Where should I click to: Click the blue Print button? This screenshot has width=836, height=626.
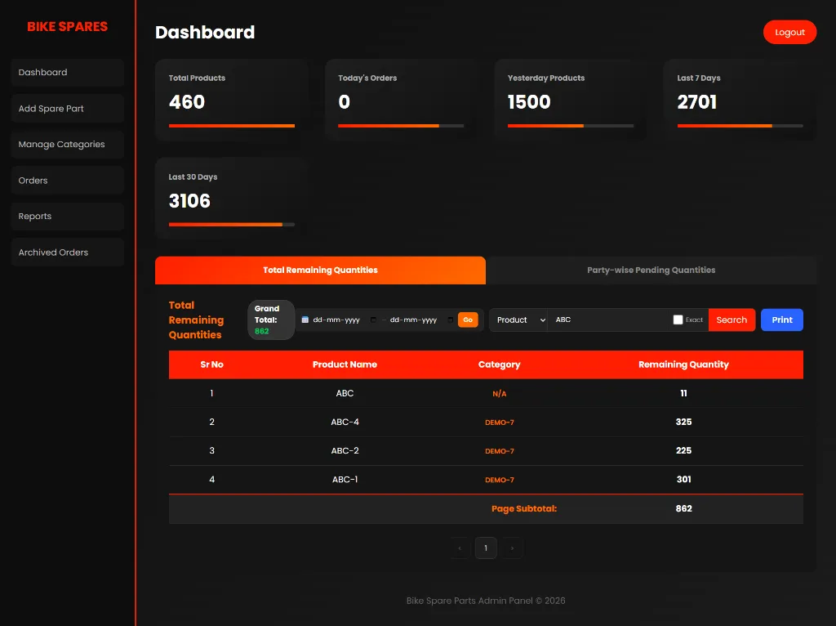tap(781, 320)
